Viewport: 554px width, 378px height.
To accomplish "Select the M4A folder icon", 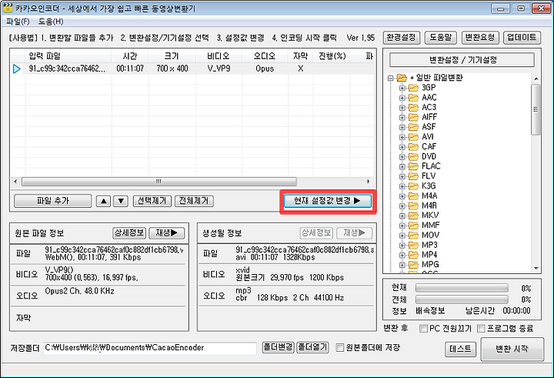I will (x=413, y=196).
